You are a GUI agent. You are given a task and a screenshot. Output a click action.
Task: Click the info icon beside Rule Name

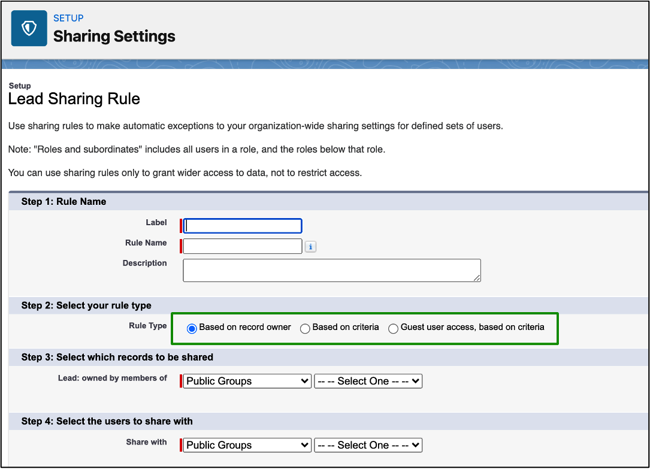pyautogui.click(x=310, y=247)
